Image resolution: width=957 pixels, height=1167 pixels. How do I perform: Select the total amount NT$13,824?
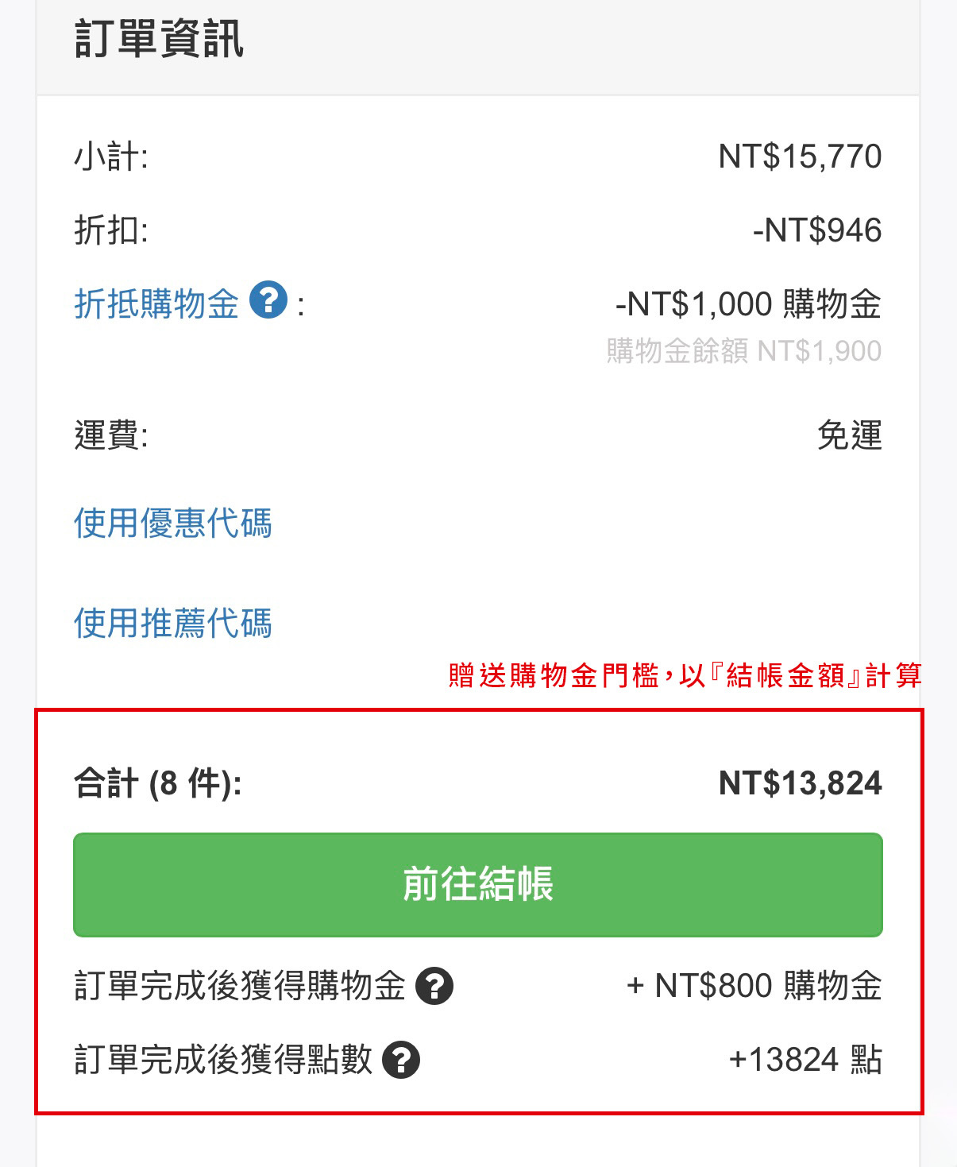[x=800, y=783]
